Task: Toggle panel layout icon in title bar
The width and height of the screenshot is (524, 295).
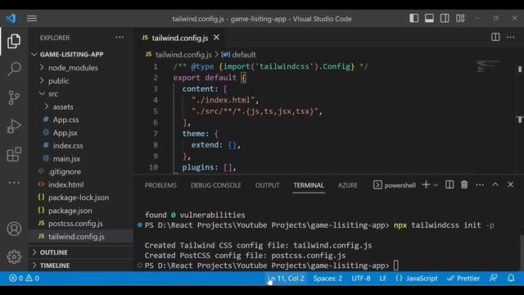Action: (429, 18)
